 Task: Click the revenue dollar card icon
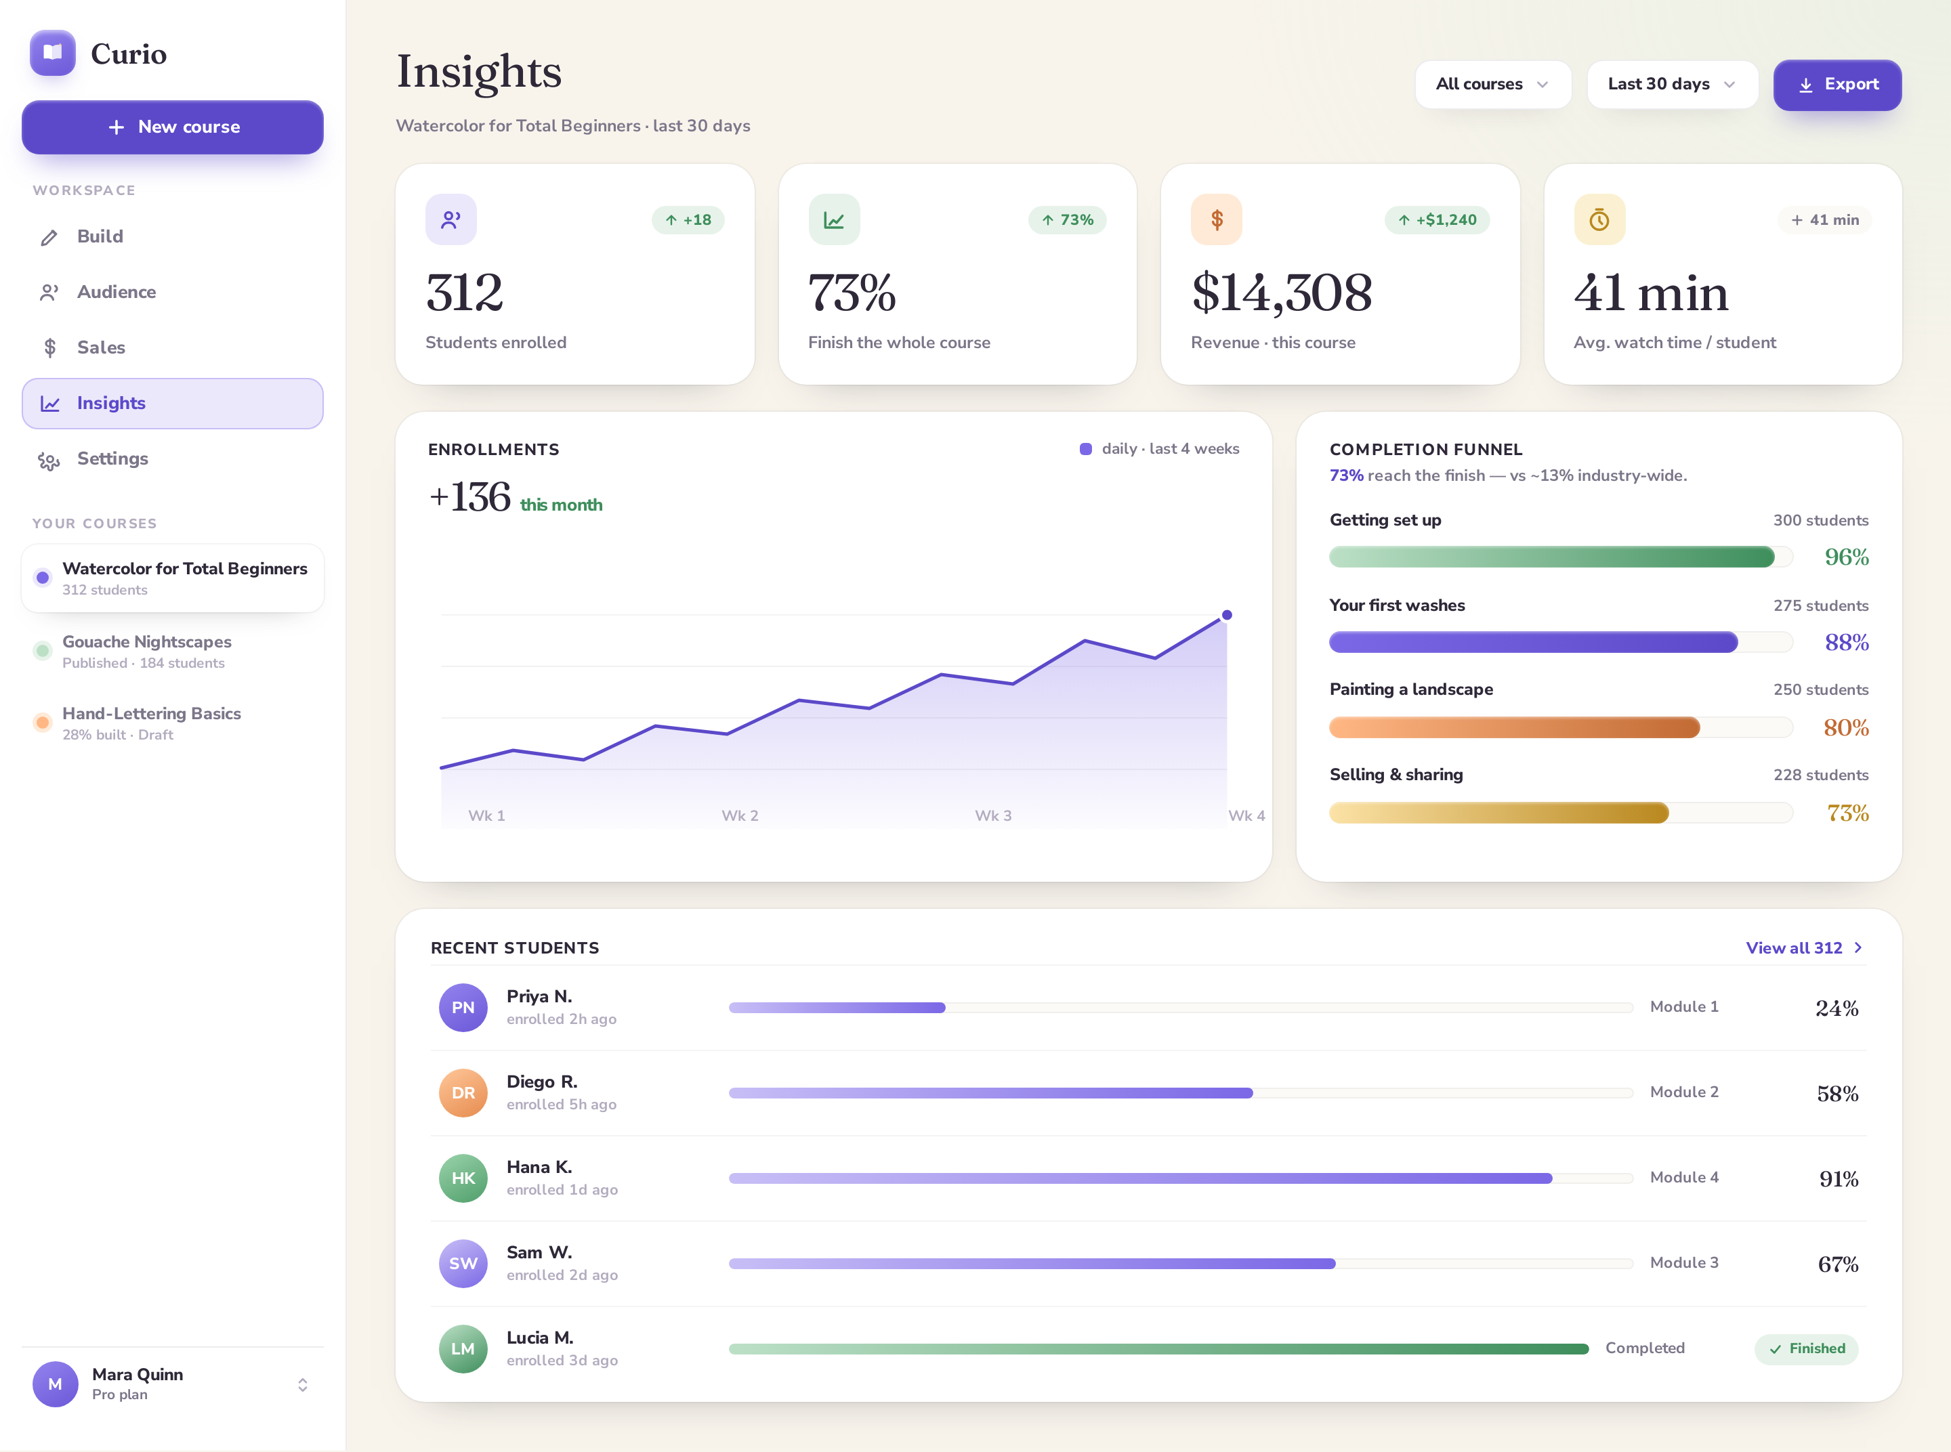1217,219
